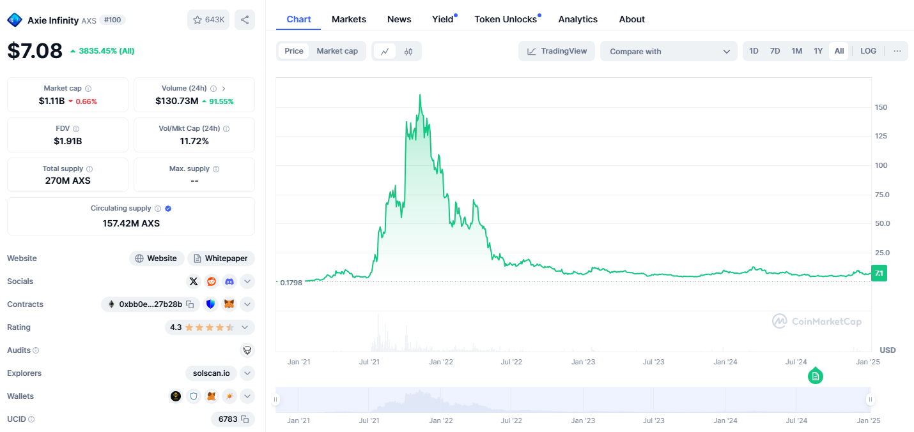Open the Analytics tab
914x432 pixels.
click(x=578, y=19)
